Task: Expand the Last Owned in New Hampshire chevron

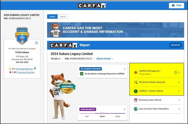Action: click(x=179, y=109)
